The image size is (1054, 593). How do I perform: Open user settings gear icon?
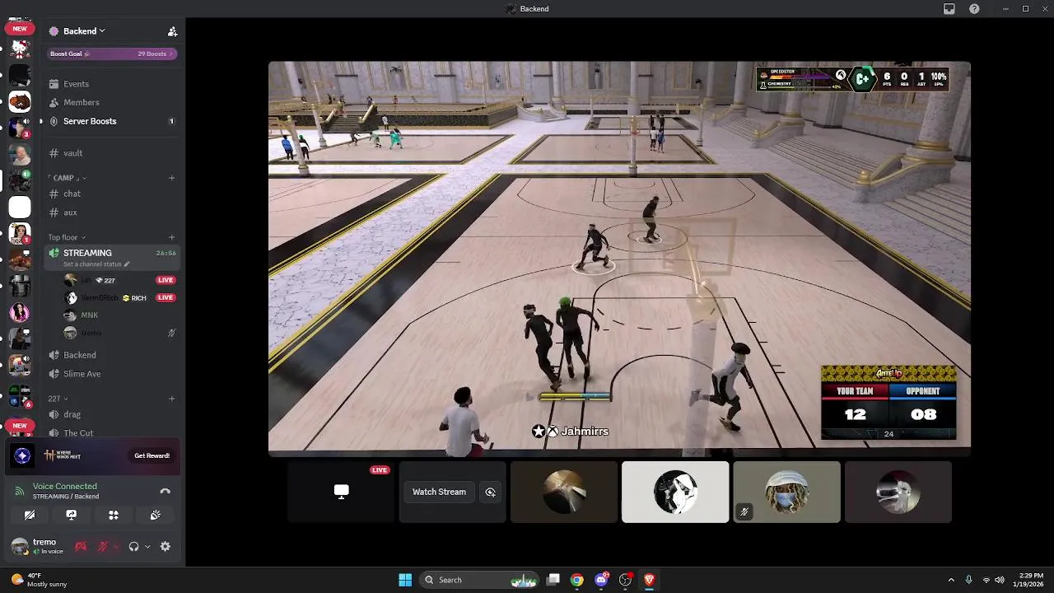tap(165, 546)
